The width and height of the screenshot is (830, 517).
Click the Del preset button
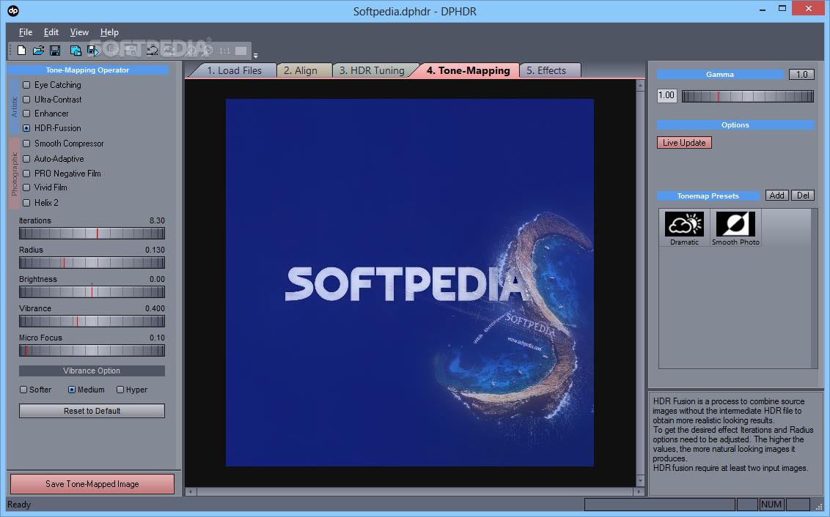pos(803,196)
